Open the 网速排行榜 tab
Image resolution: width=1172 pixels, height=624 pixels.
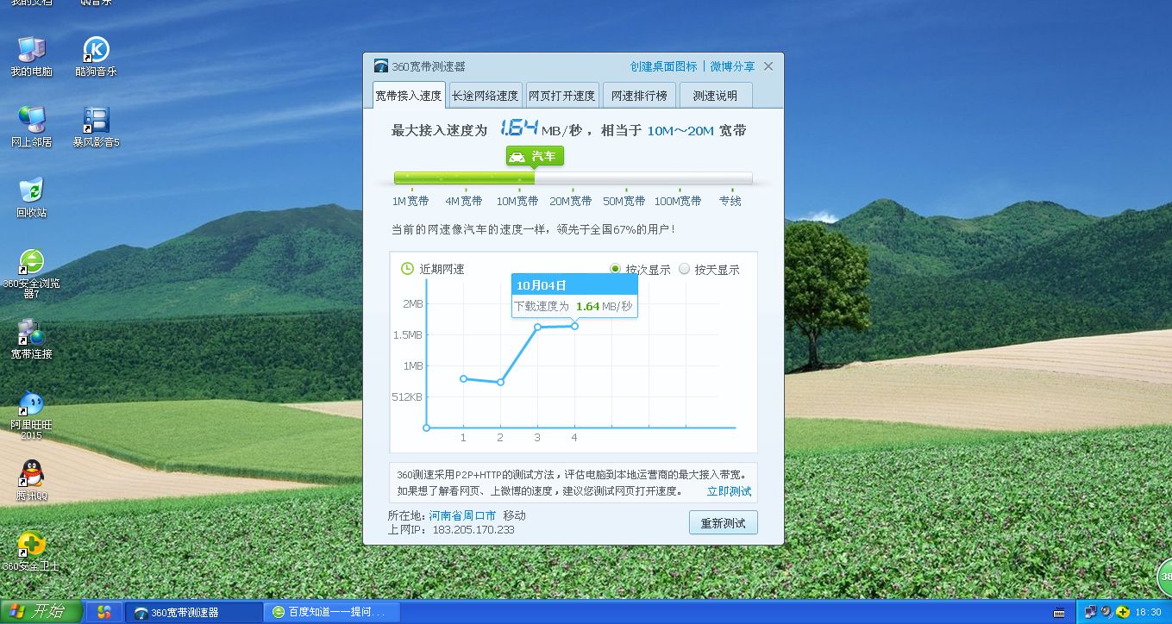tap(639, 96)
